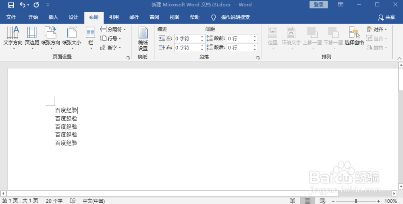403x204 pixels.
Task: Open the 断字 hyphenation dropdown
Action: (110, 47)
